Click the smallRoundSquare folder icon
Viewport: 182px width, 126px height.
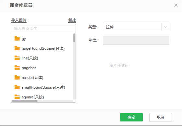[17, 87]
